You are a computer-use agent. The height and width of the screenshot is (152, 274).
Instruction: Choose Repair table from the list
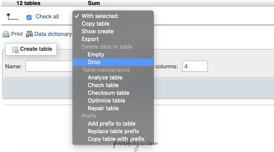click(x=103, y=108)
